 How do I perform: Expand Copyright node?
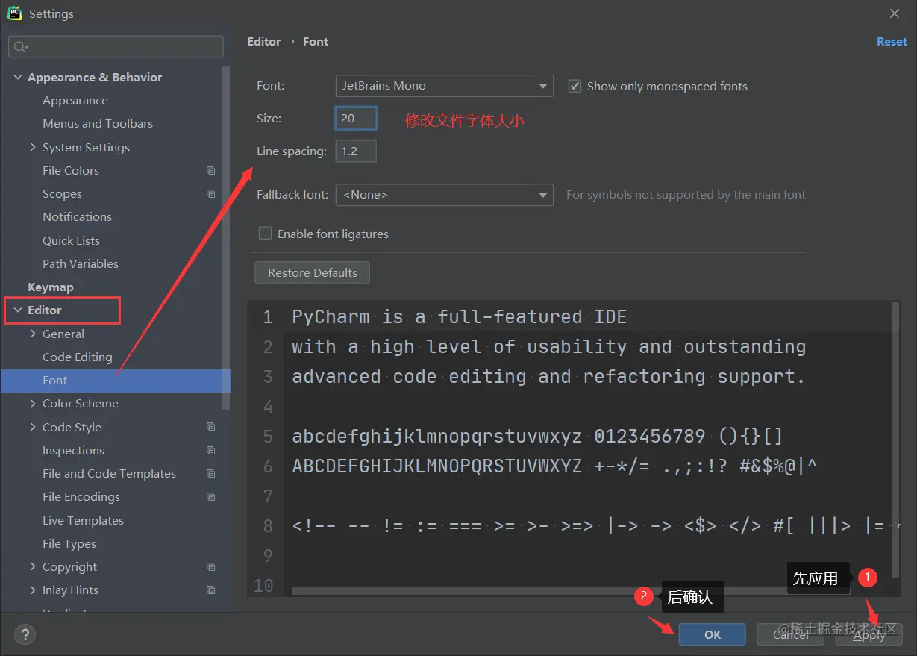point(32,566)
